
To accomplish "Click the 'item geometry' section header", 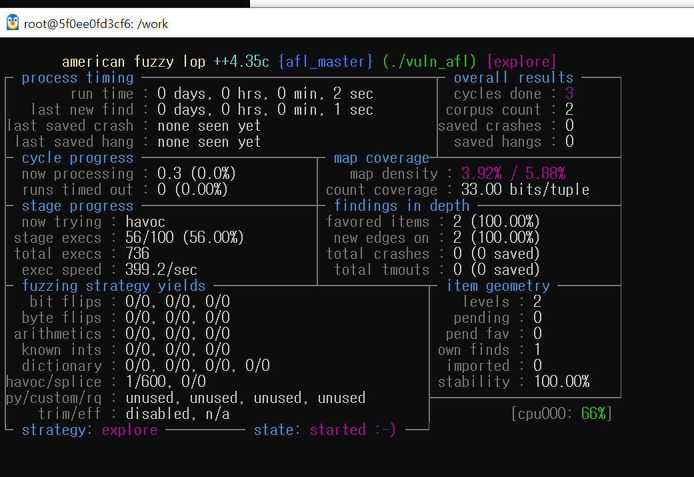I will [498, 286].
